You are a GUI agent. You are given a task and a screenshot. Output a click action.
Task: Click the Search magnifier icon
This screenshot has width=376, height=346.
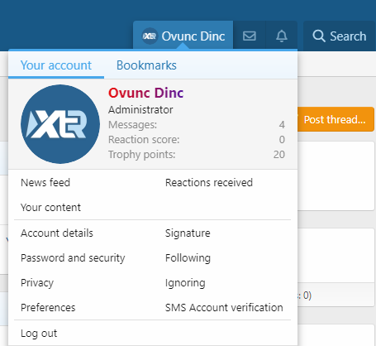coord(319,36)
